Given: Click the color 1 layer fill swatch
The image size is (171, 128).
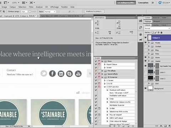Looking at the screenshot, I should tap(150, 72).
